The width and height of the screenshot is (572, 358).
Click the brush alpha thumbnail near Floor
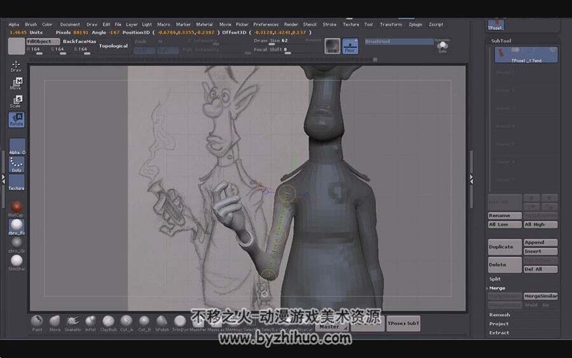click(x=332, y=46)
